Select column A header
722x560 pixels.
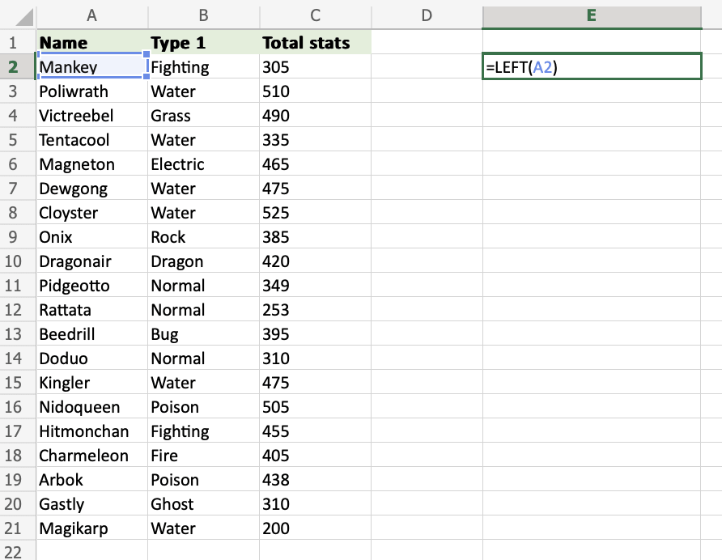(x=91, y=15)
